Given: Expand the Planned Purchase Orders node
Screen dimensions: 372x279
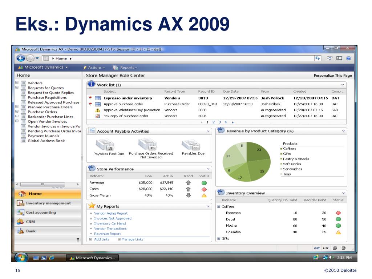Looking at the screenshot, I should point(17,107).
